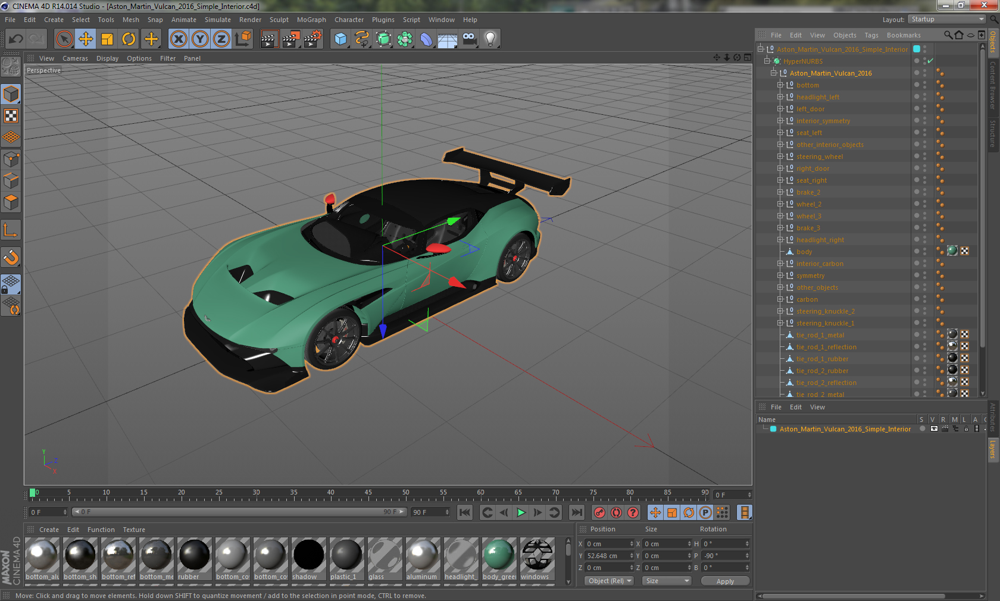The width and height of the screenshot is (1000, 601).
Task: Select the Live Selection tool
Action: [x=64, y=39]
